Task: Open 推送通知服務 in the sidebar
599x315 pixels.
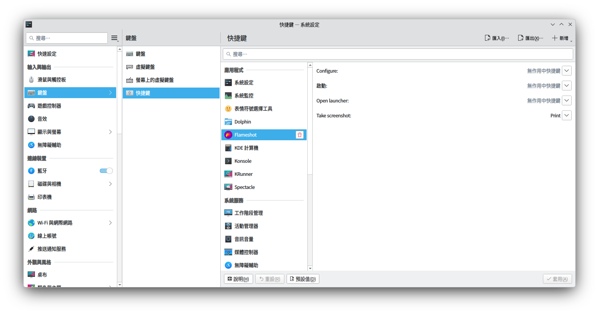Action: pyautogui.click(x=70, y=249)
